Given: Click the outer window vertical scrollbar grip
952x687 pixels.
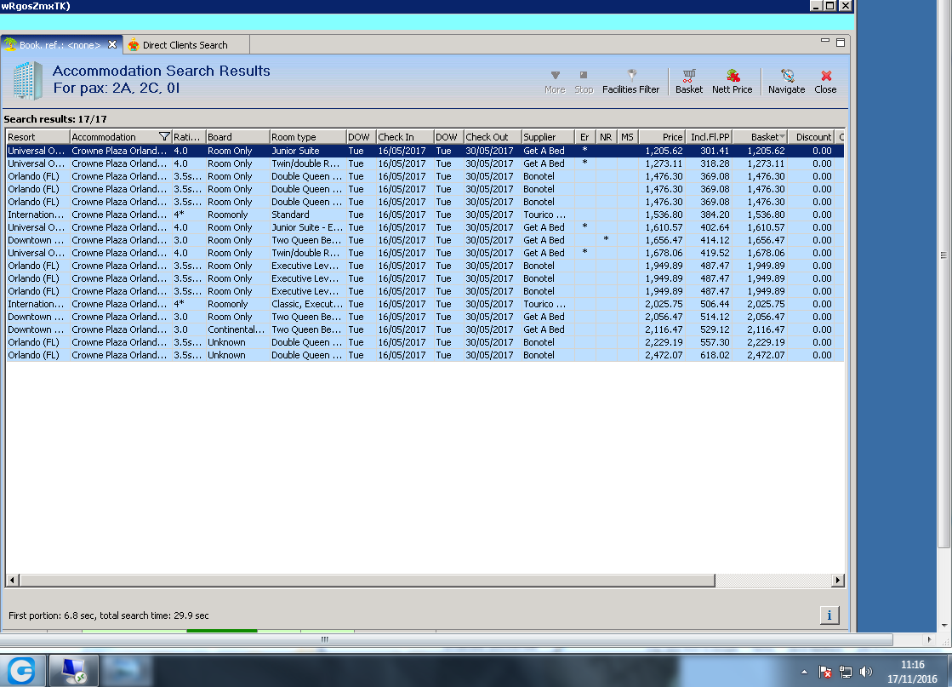Looking at the screenshot, I should click(x=943, y=255).
